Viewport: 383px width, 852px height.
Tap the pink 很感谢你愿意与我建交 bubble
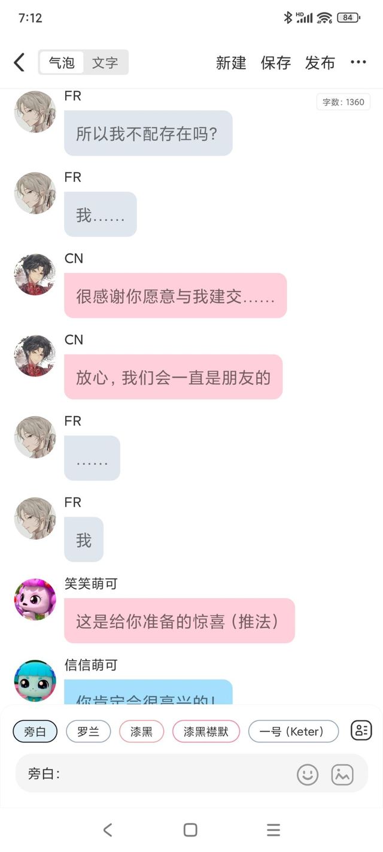pyautogui.click(x=175, y=296)
